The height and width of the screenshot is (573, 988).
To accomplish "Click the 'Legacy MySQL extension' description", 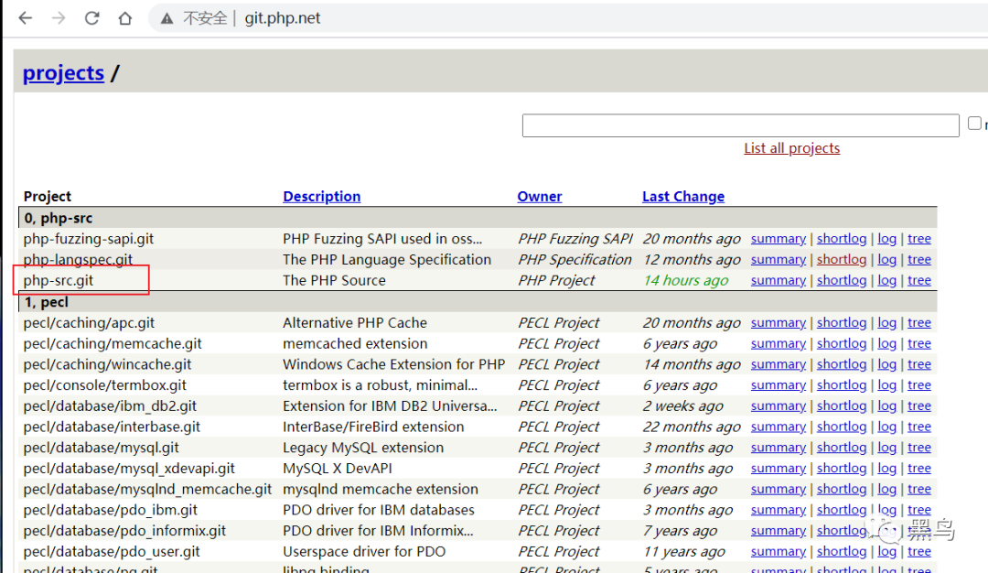I will point(363,448).
